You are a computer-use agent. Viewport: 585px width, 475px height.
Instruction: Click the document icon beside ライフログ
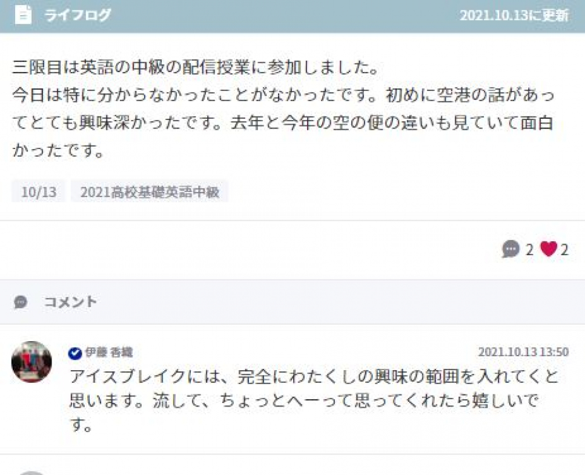coord(23,15)
